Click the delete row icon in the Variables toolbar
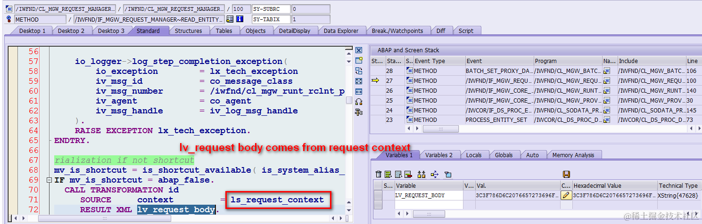Image resolution: width=702 pixels, height=224 pixels. [x=408, y=174]
